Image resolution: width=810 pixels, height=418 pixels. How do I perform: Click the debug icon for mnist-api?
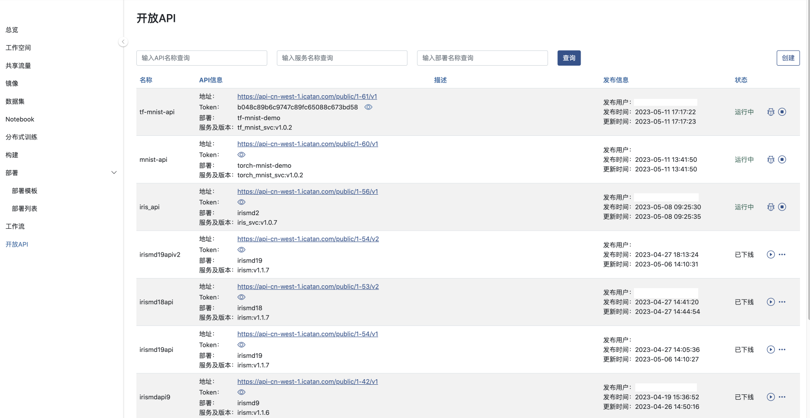coord(771,160)
